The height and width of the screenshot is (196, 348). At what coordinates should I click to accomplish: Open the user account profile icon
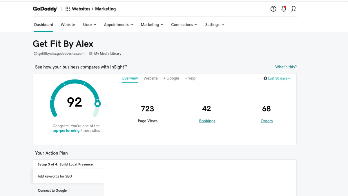tap(293, 9)
